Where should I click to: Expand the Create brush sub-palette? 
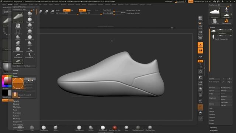click(15, 71)
